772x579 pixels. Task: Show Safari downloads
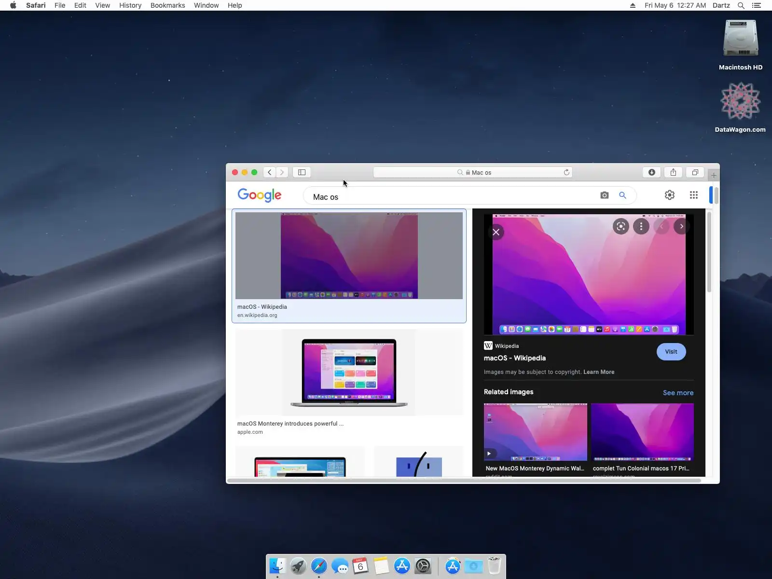[652, 172]
